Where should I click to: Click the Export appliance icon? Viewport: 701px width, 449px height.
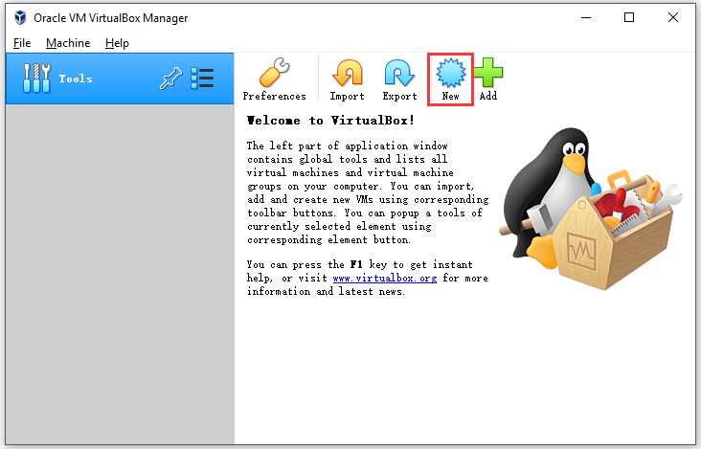tap(399, 74)
